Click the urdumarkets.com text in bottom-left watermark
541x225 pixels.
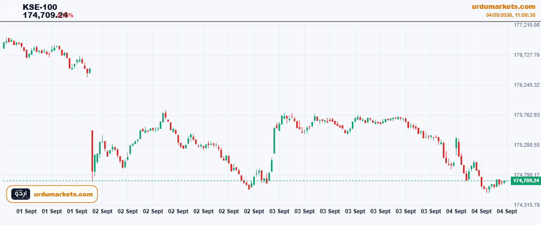tap(64, 195)
